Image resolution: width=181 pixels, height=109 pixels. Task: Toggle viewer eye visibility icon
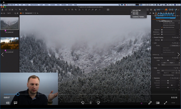2,13
